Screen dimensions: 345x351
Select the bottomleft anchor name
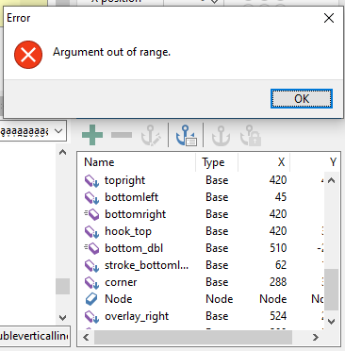131,197
